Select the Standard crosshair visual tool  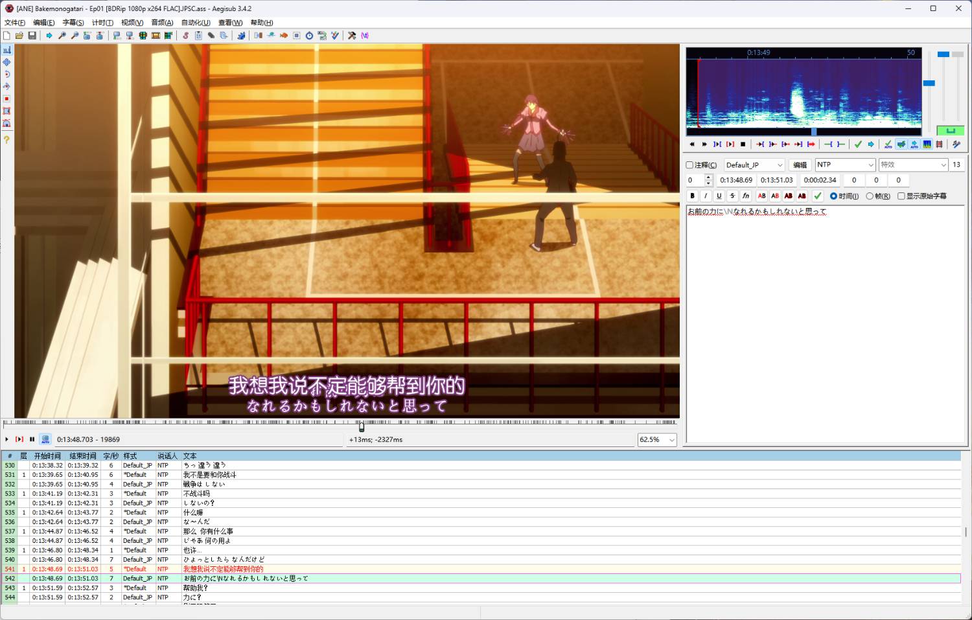point(6,50)
